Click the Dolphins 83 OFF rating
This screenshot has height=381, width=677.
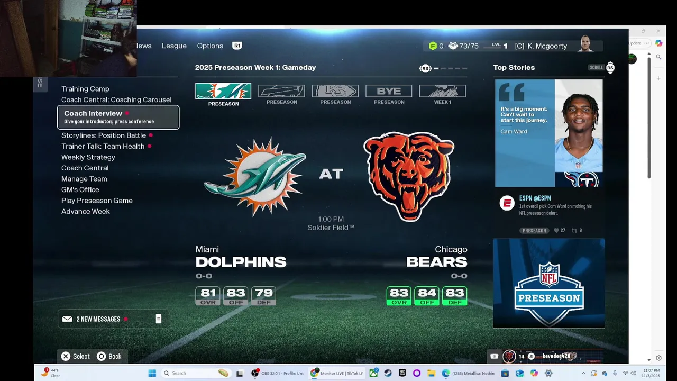(236, 296)
